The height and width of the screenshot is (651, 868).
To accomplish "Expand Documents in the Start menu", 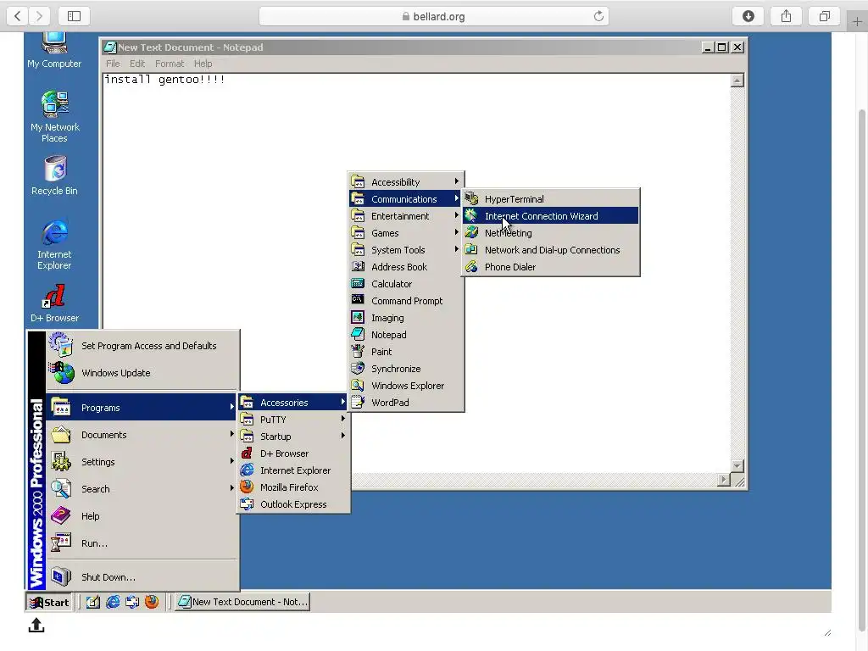I will [142, 435].
